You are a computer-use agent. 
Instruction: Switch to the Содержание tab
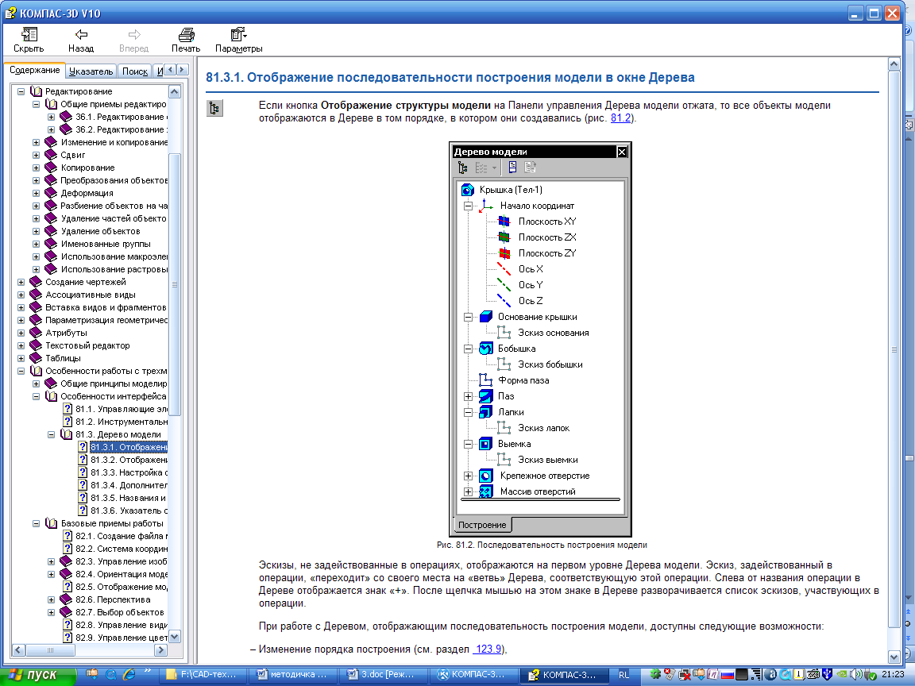click(34, 70)
